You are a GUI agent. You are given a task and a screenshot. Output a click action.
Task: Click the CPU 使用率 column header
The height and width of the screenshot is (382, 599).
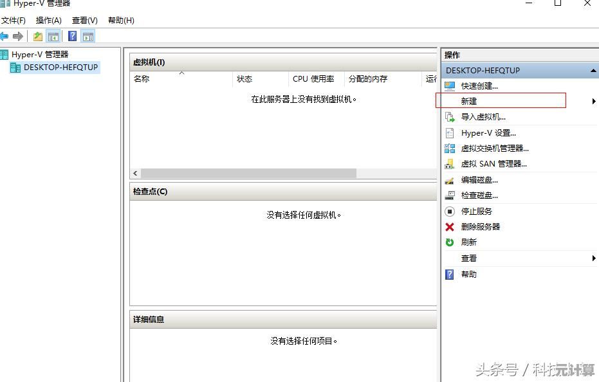tap(317, 79)
